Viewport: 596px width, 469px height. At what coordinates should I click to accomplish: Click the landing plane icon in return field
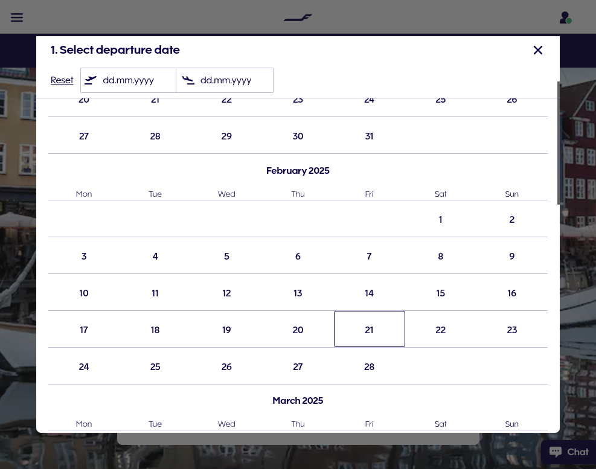point(188,80)
